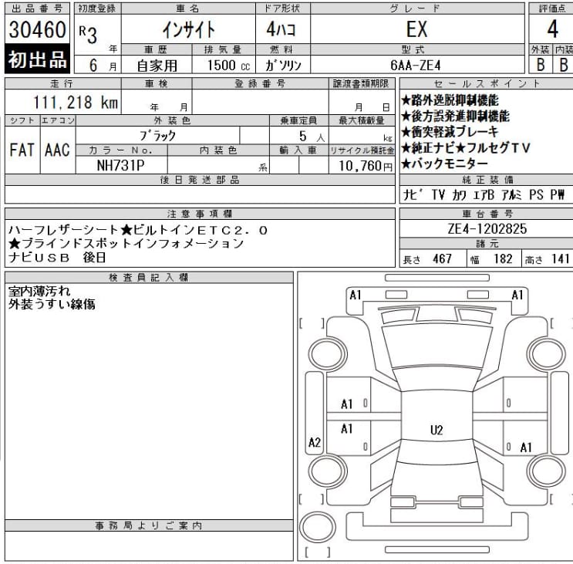
Task: Click the door shape value 4ハコ
Action: click(x=281, y=29)
